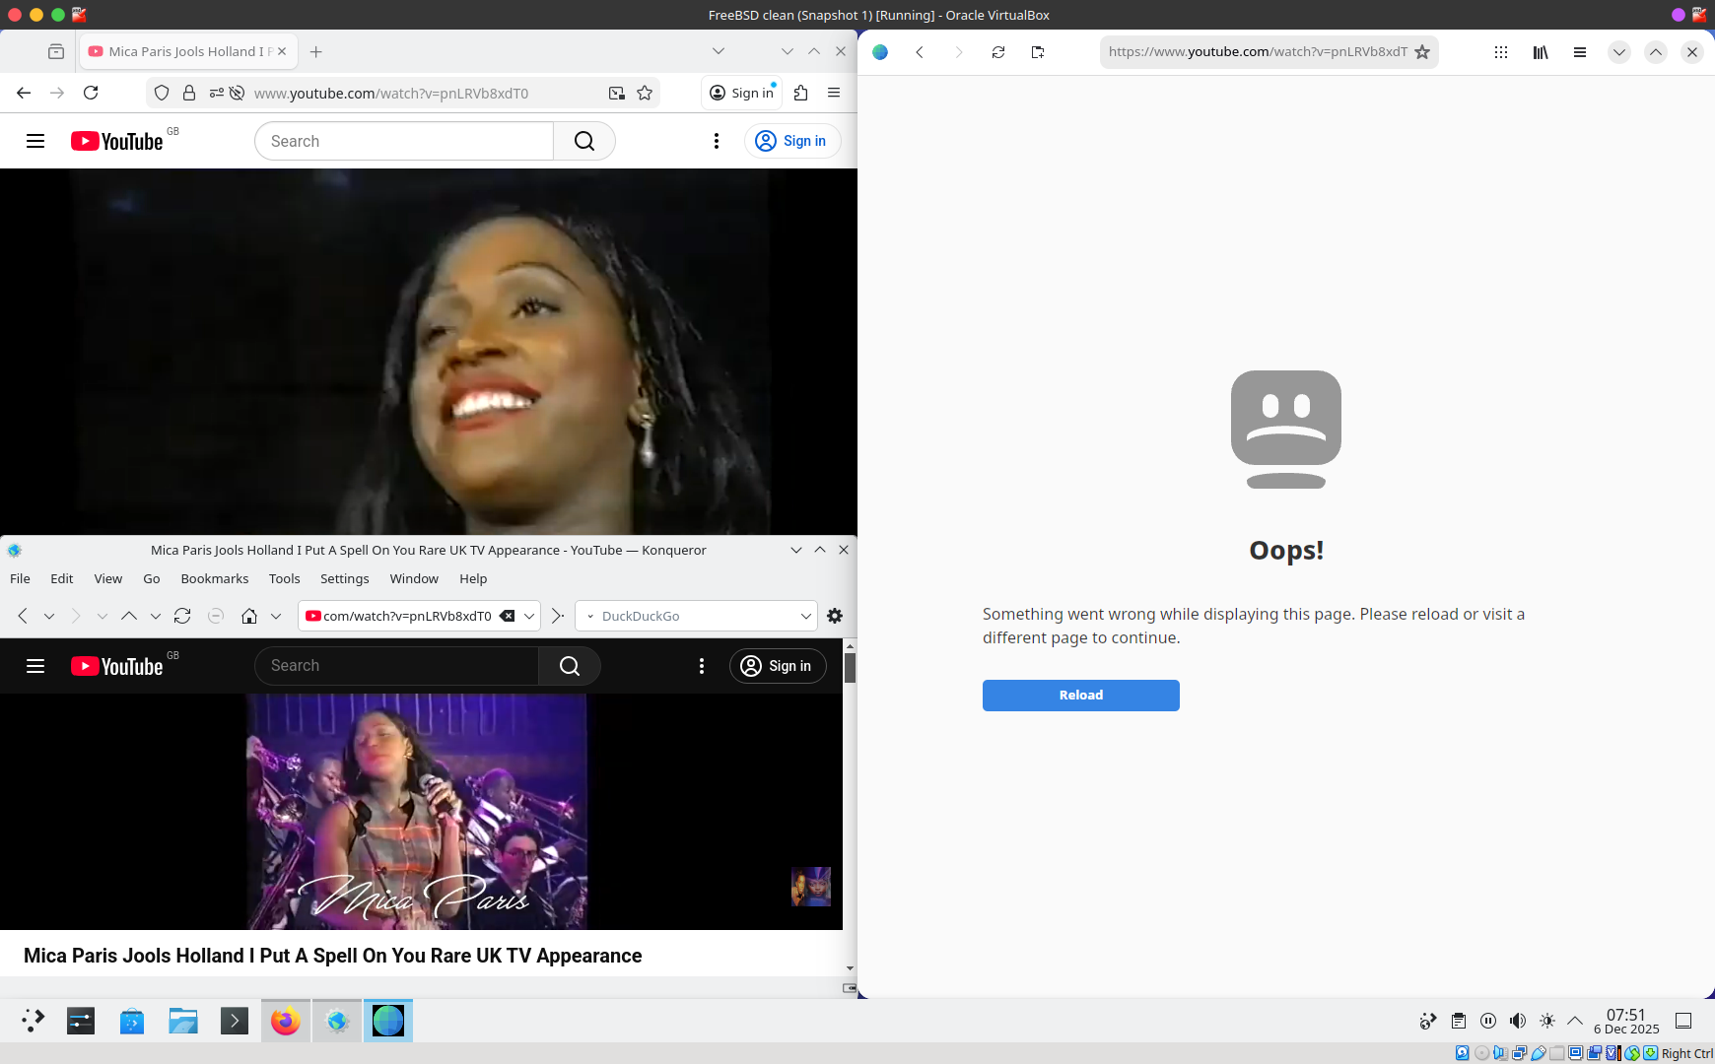The width and height of the screenshot is (1715, 1064).
Task: Click the picture-in-picture icon in Firefox's address bar
Action: [x=616, y=93]
